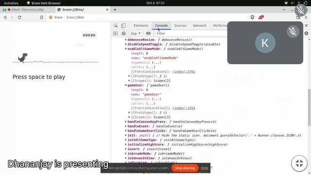Image resolution: width=311 pixels, height=175 pixels.
Task: Open the top JavaScript context dropdown
Action: [136, 34]
